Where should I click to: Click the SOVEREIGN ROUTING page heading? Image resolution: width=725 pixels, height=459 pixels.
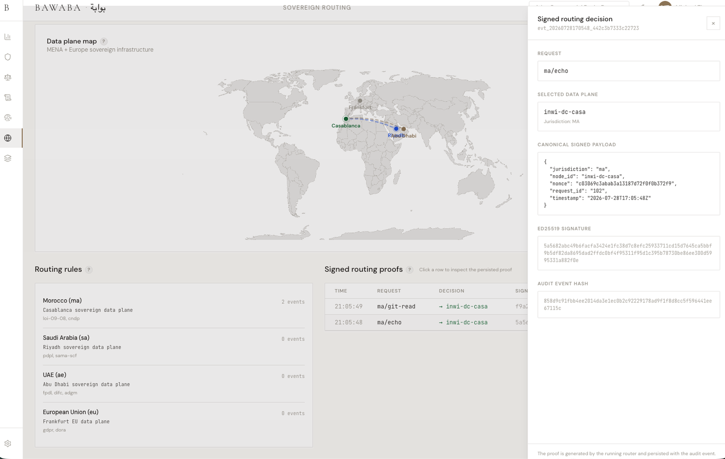[317, 8]
